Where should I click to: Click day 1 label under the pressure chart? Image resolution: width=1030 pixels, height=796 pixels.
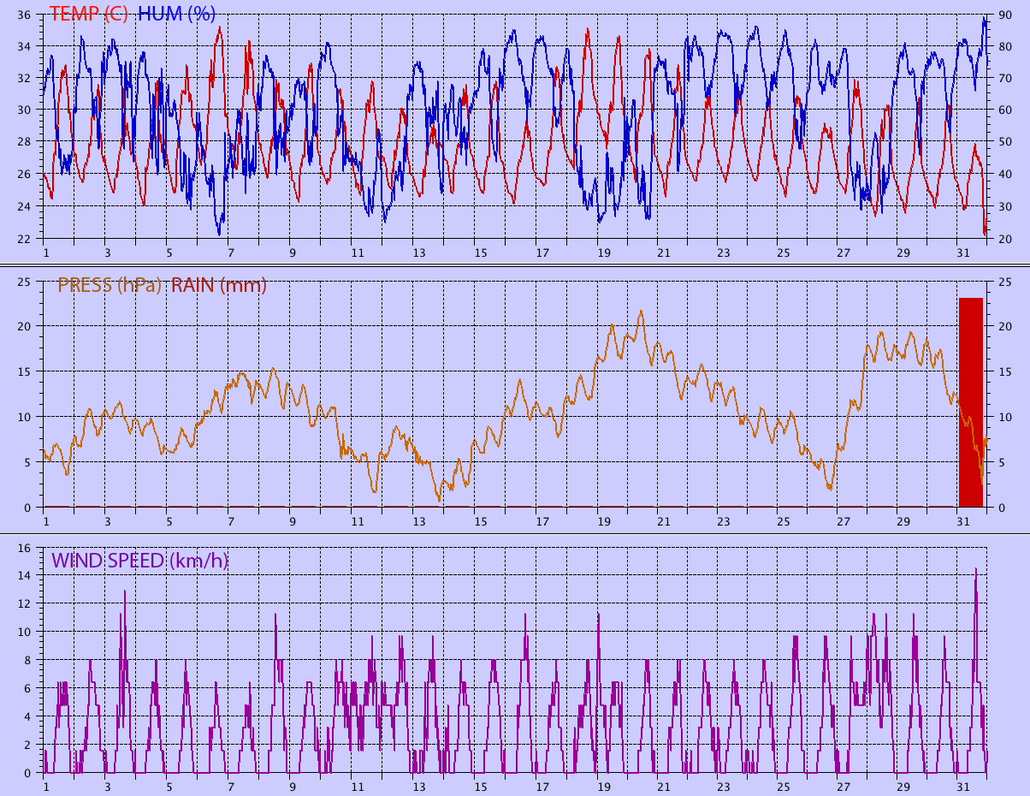[46, 522]
